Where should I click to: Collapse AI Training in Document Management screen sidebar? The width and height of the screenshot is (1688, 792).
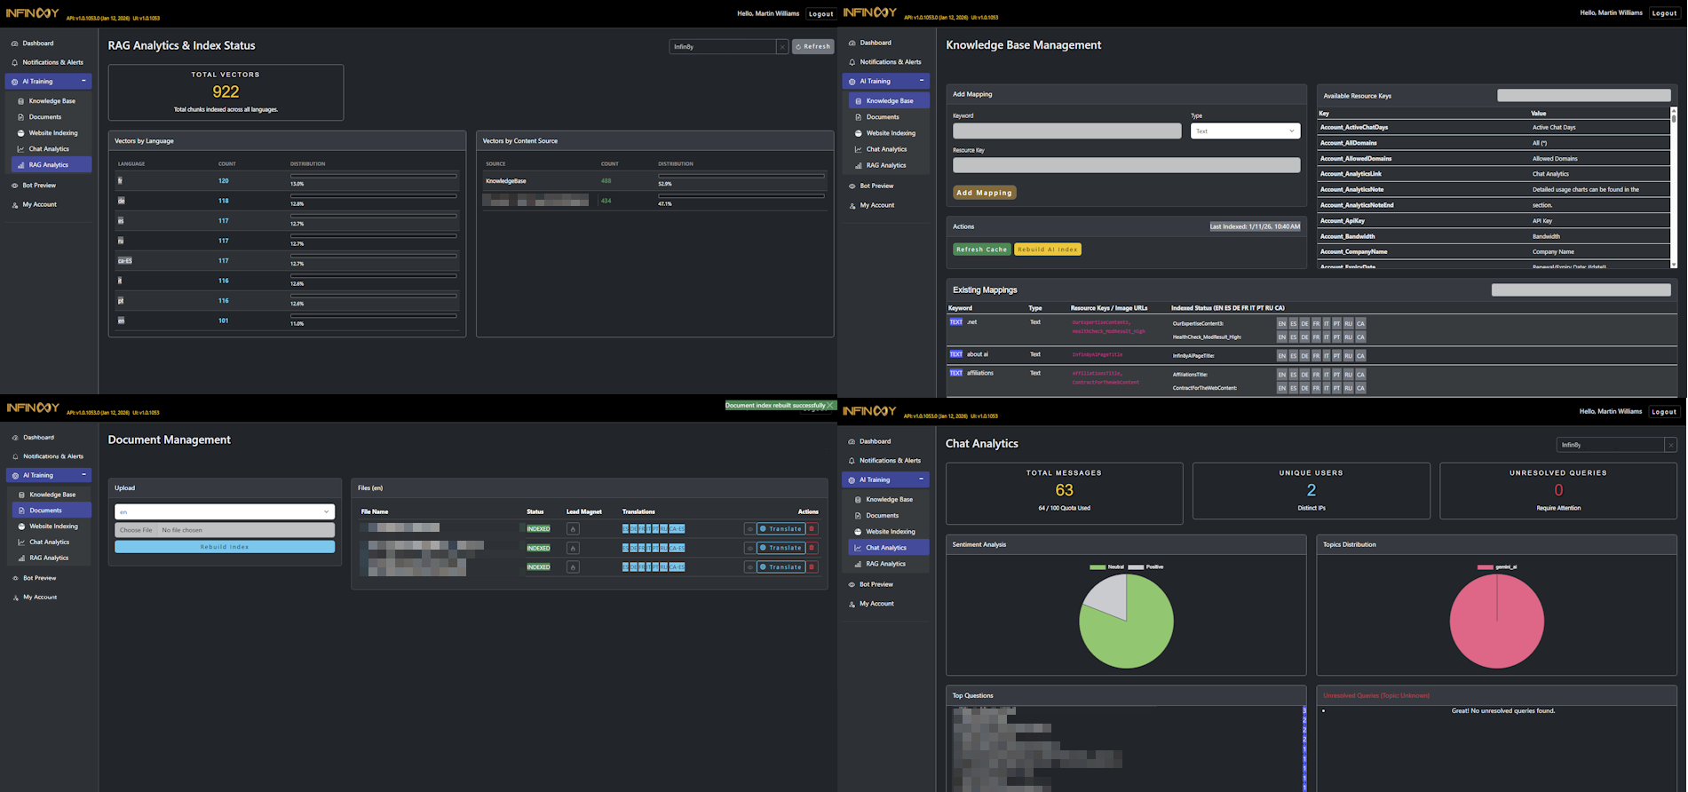click(x=48, y=475)
